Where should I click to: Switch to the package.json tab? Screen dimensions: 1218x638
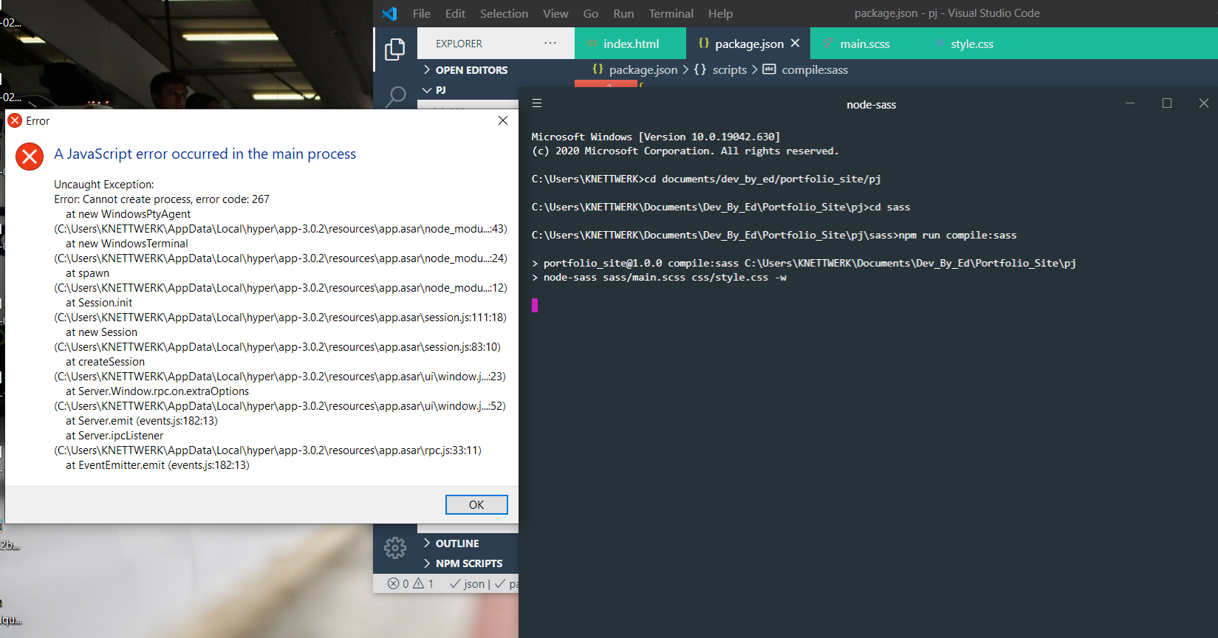point(748,44)
